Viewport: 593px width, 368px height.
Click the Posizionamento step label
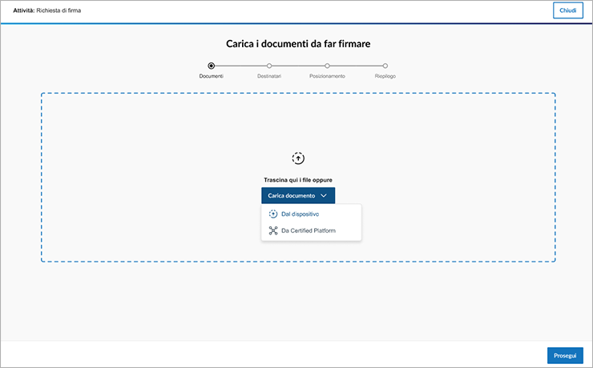point(327,76)
